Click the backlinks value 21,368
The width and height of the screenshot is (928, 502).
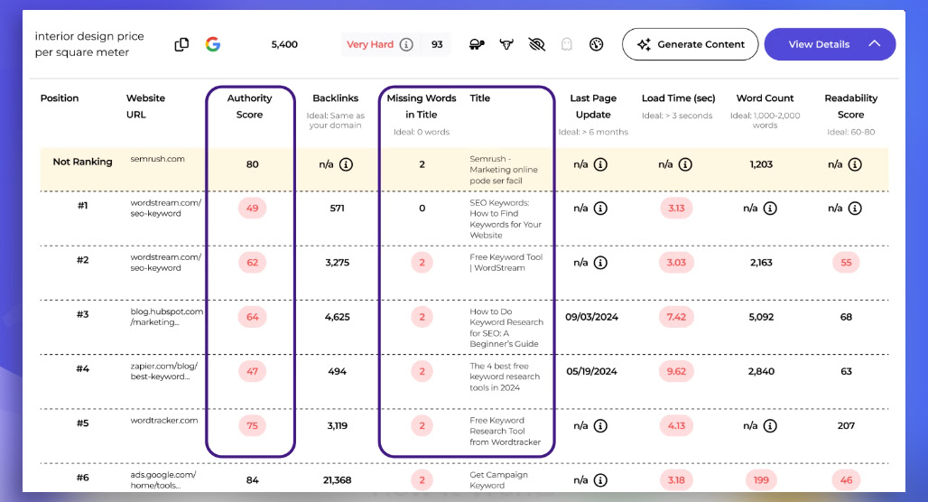[x=338, y=480]
